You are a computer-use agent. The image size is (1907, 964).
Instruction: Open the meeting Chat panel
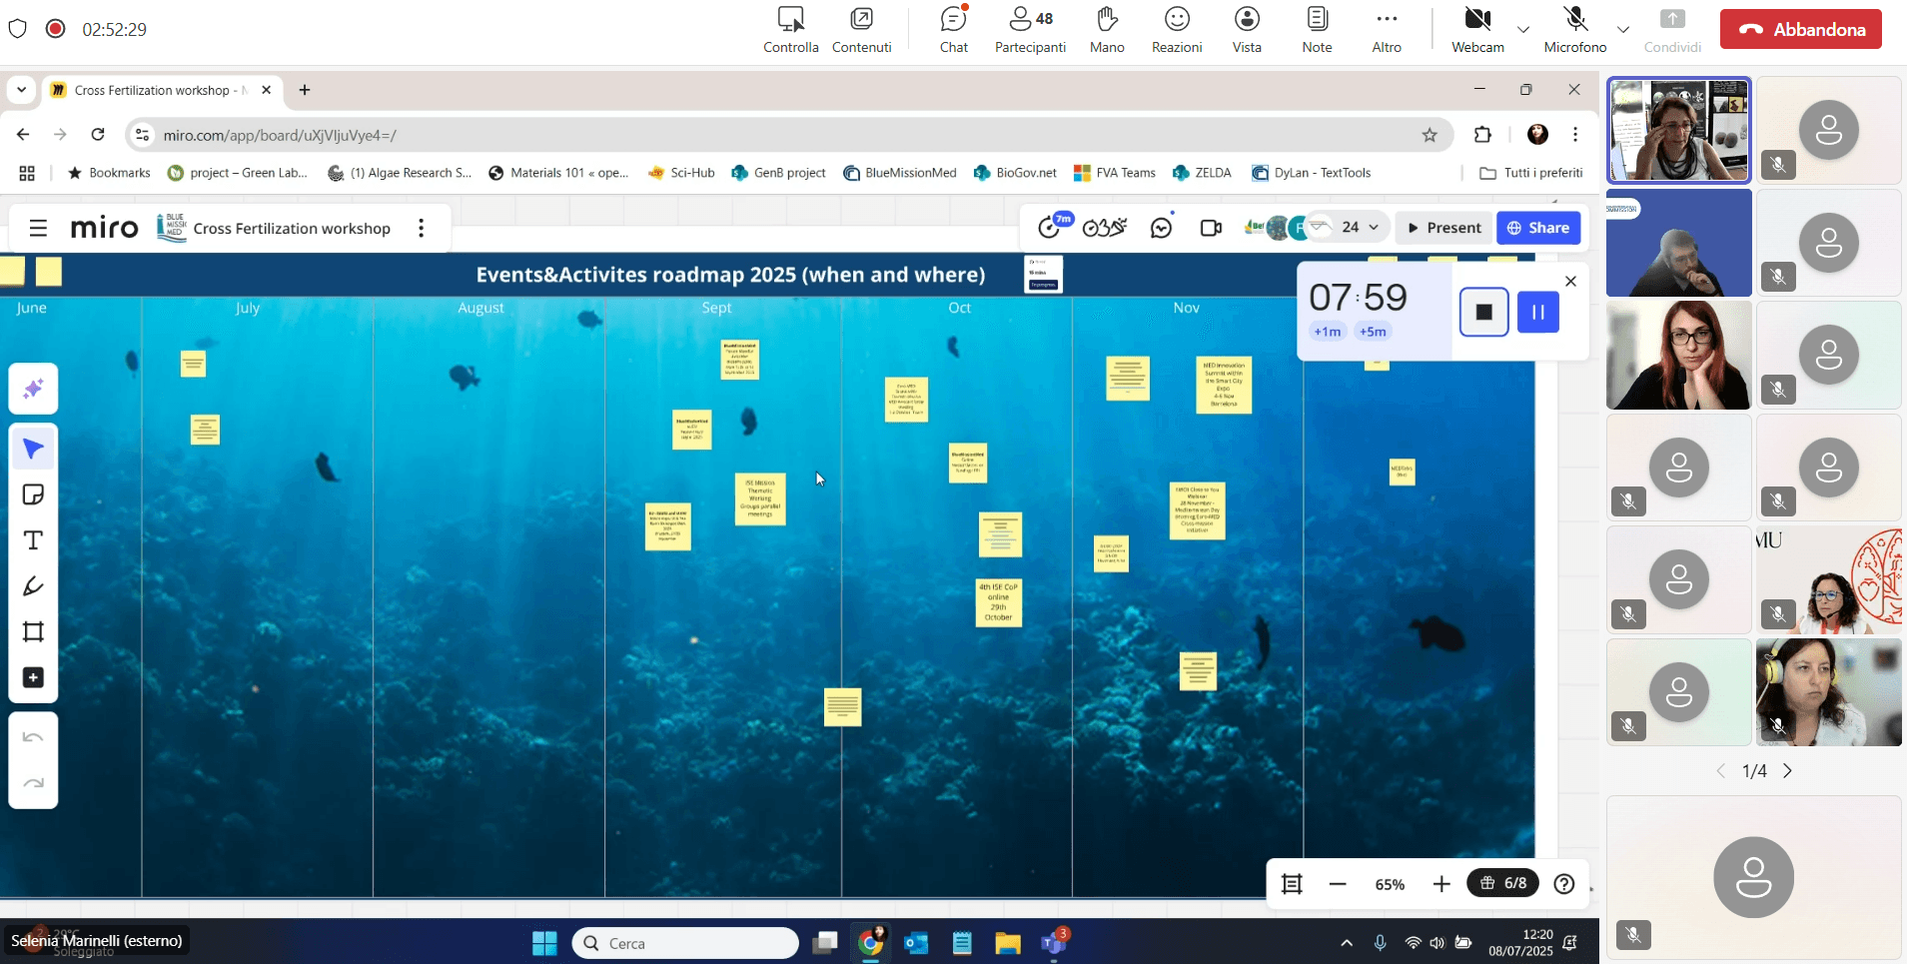pos(954,30)
